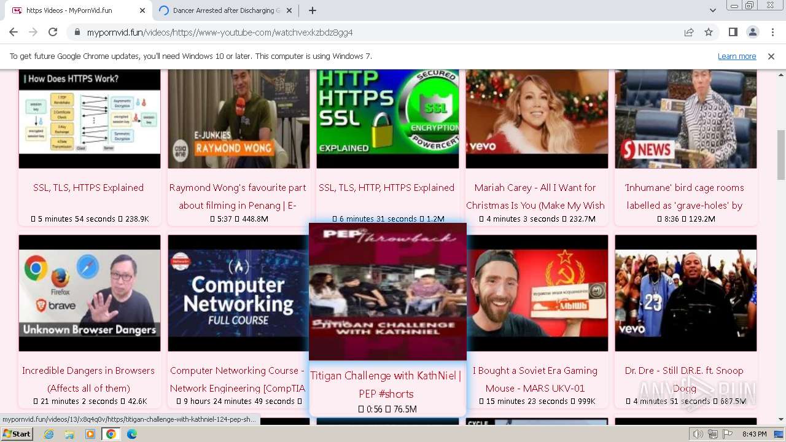Screen dimensions: 786x442
Task: Click the site security lock icon
Action: tap(77, 33)
